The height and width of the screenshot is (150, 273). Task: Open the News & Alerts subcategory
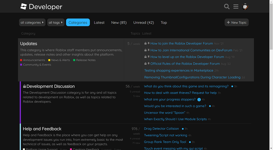tap(60, 60)
